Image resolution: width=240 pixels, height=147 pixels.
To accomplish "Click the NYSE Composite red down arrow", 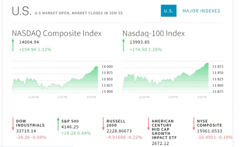I will click(x=193, y=123).
